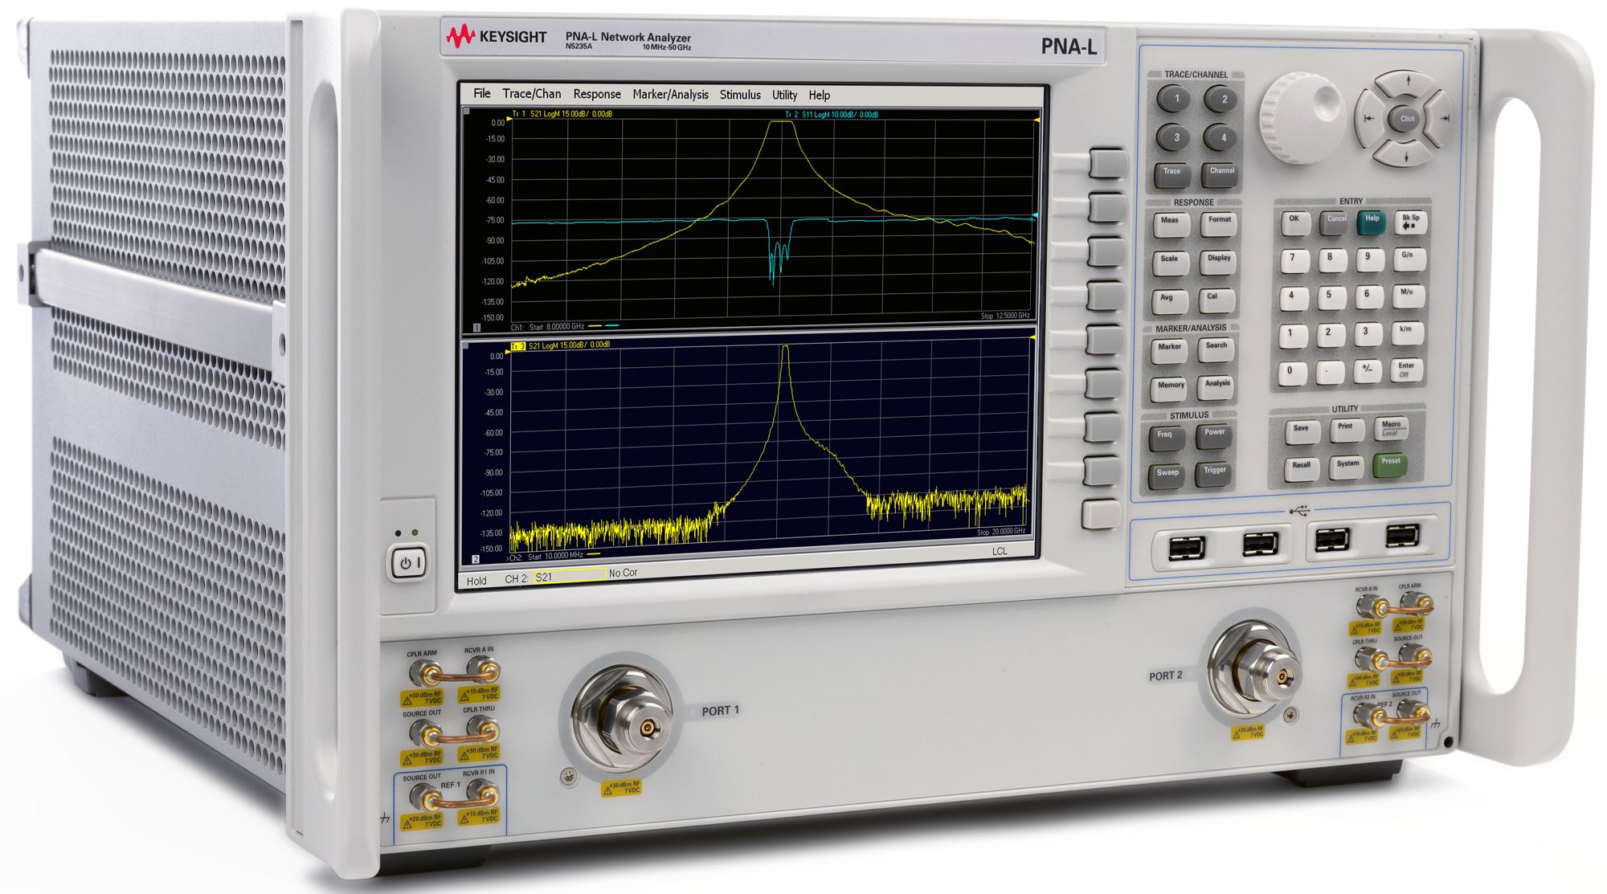Select Trace/Channel key 4
This screenshot has height=894, width=1607.
[x=1222, y=138]
